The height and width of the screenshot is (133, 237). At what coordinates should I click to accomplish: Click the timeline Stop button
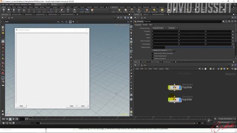(10, 119)
